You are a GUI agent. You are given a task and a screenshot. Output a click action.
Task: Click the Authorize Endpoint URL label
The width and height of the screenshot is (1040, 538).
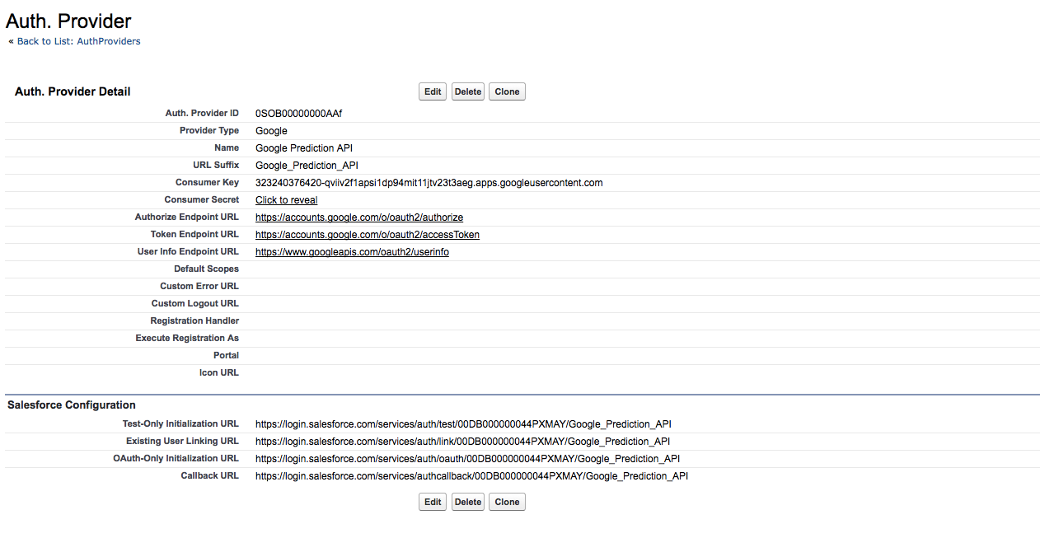[x=187, y=218]
